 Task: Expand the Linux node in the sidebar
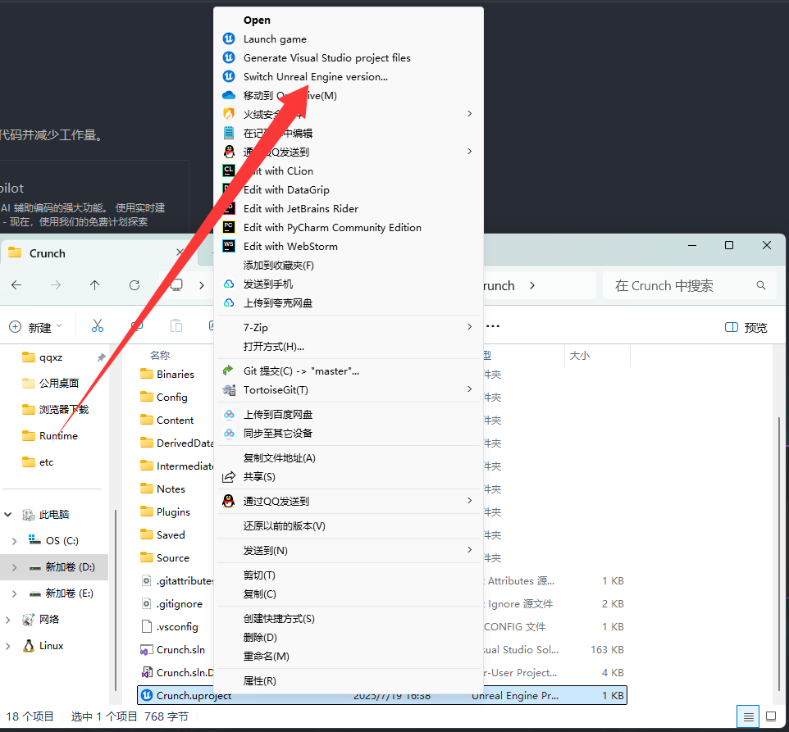click(8, 646)
